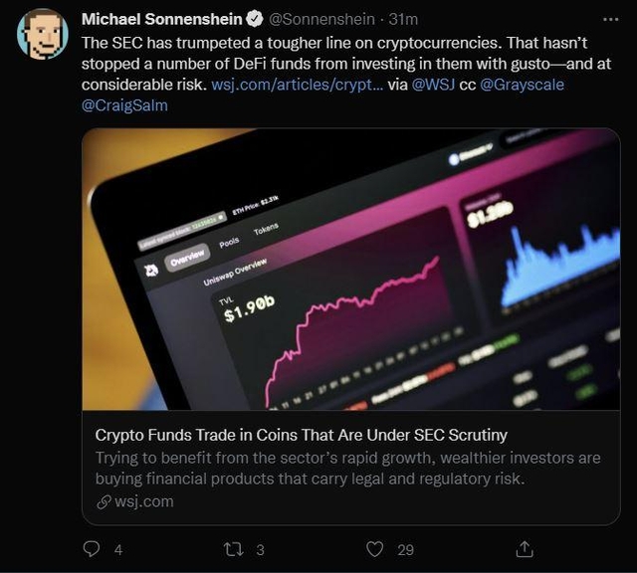Like the tweet with the heart icon
Viewport: 637px width, 573px height.
pos(375,548)
